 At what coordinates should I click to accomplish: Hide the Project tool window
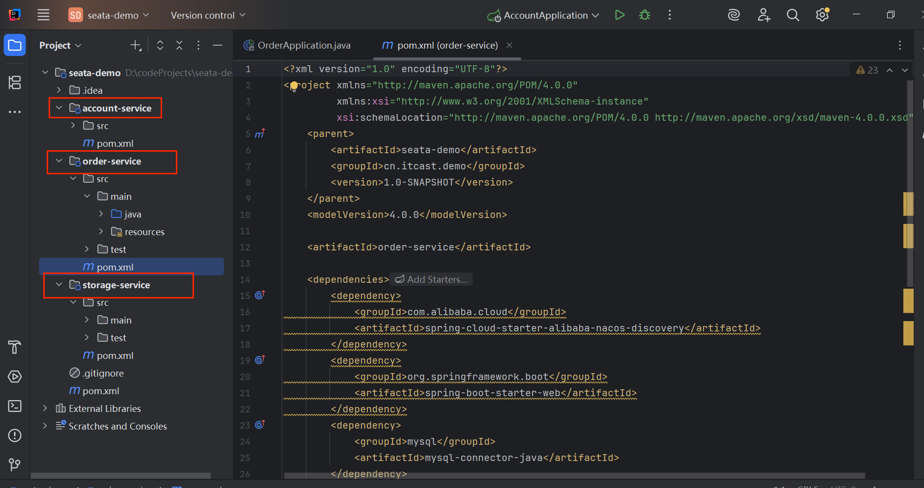pos(218,46)
